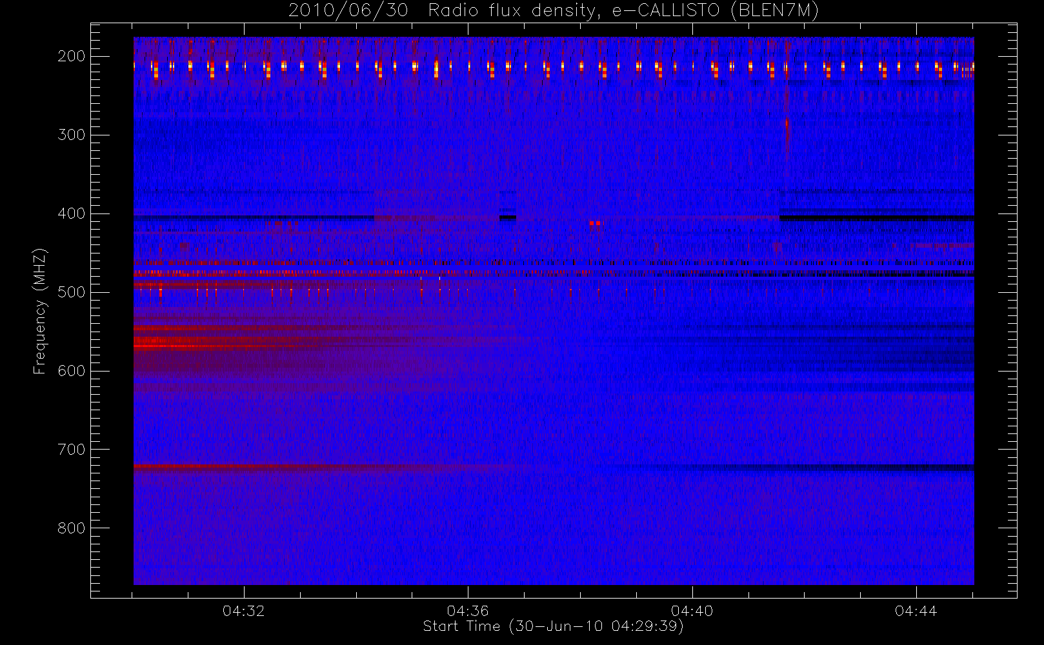Click the "600" frequency tick label

point(72,371)
